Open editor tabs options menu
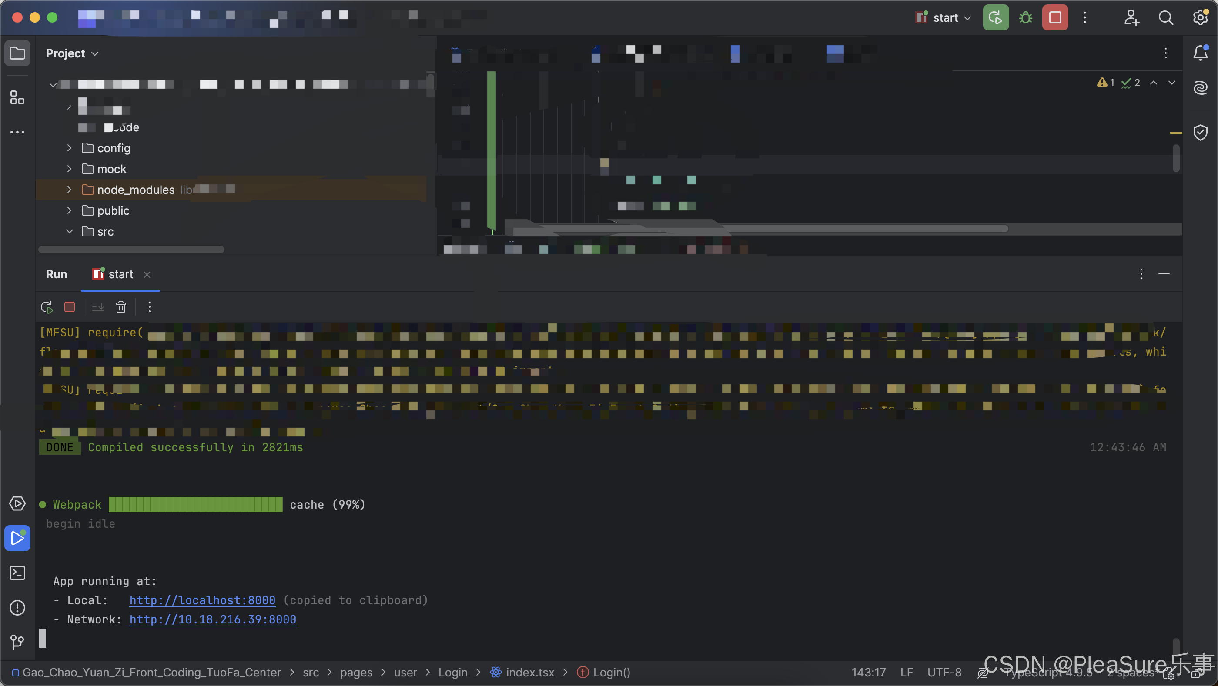This screenshot has width=1218, height=686. tap(1166, 53)
